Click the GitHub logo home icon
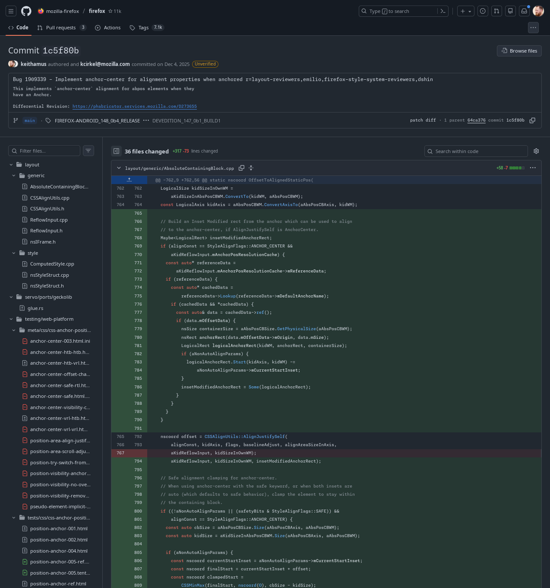Screen dimensions: 550x588 click(26, 11)
